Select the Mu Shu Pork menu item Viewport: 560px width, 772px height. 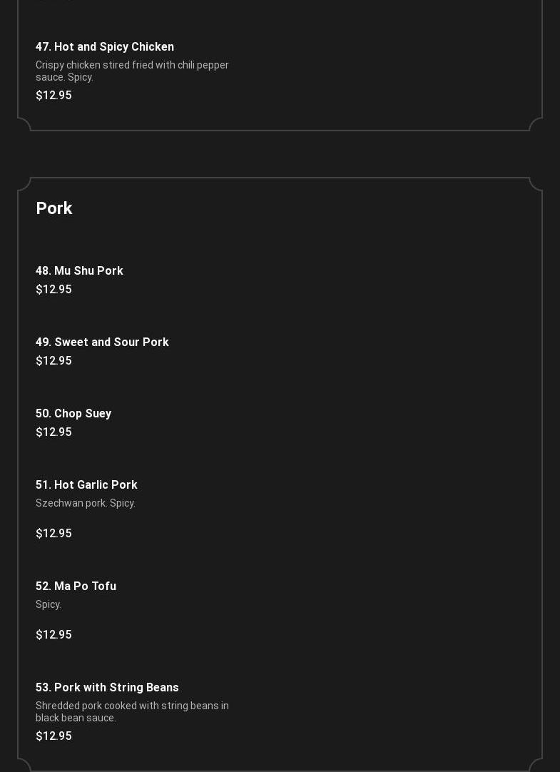79,271
